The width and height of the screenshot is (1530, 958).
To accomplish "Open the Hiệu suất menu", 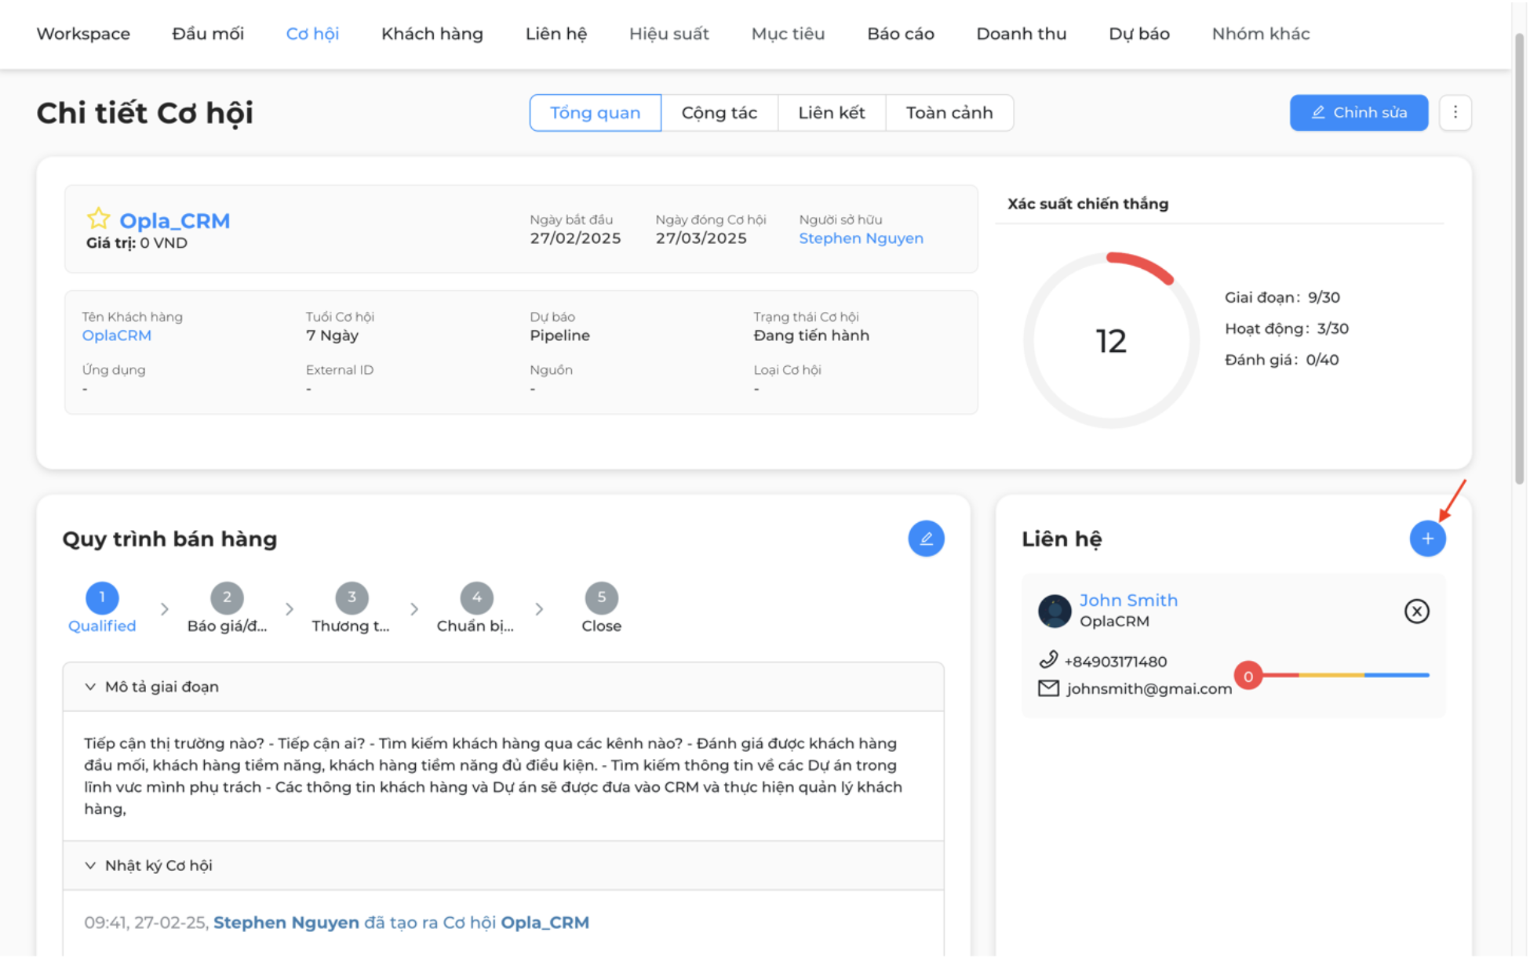I will [x=668, y=34].
